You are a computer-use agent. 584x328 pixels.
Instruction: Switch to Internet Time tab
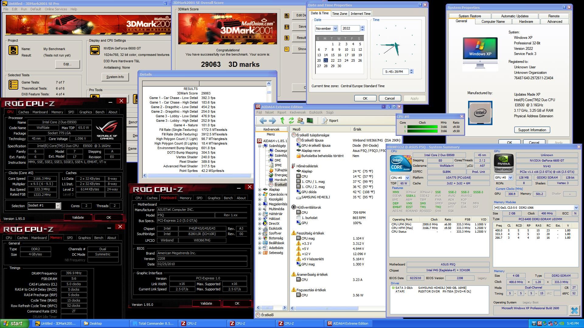point(360,14)
